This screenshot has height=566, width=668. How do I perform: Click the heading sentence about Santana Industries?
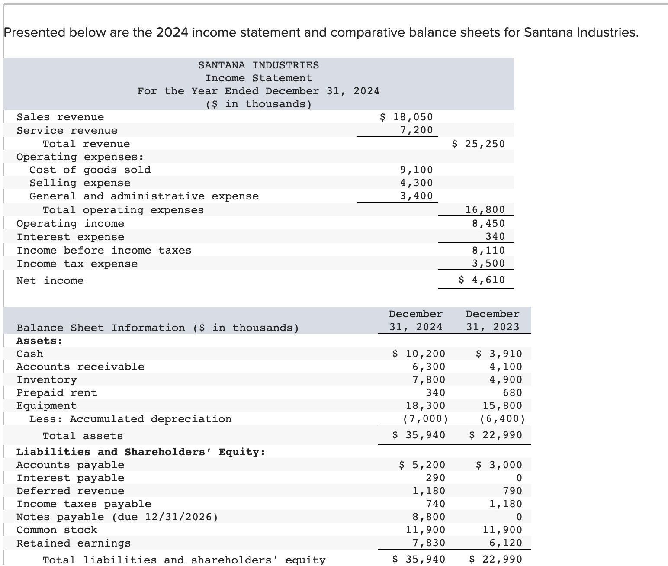pos(321,32)
